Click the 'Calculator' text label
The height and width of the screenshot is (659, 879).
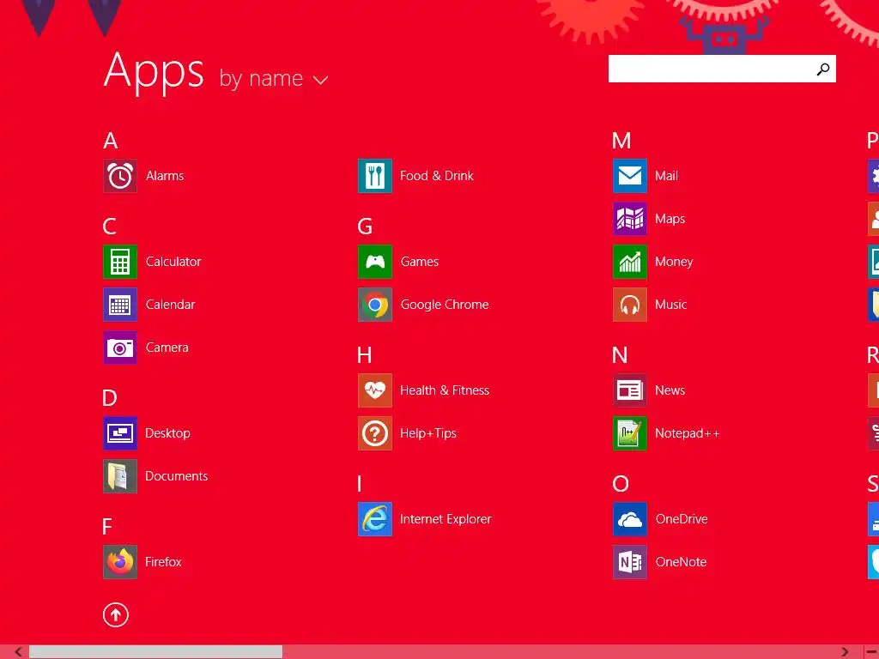click(173, 262)
